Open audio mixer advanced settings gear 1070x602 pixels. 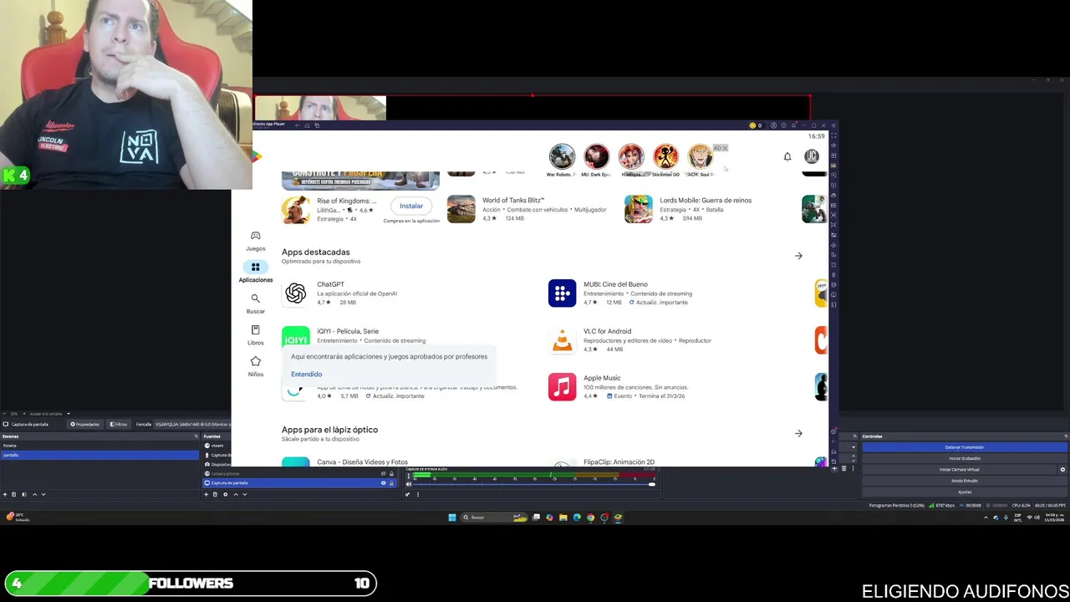coord(408,494)
